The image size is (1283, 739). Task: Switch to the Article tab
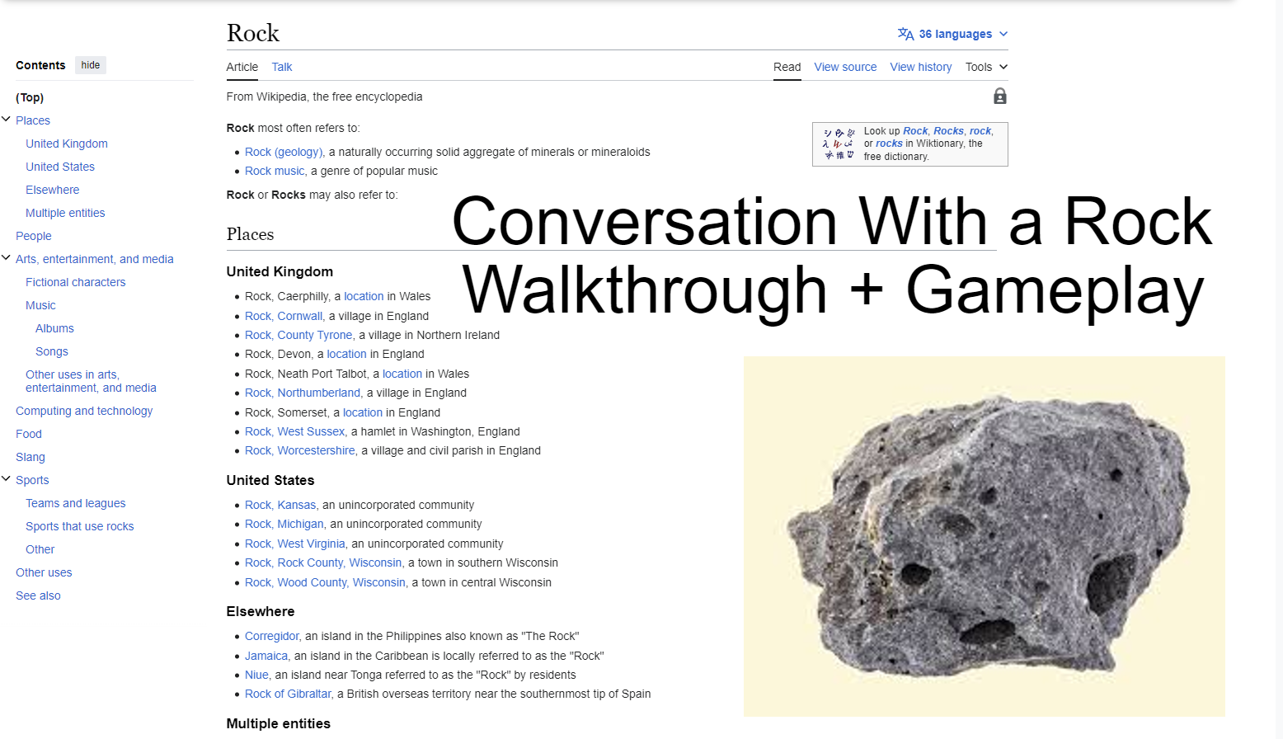[x=242, y=67]
